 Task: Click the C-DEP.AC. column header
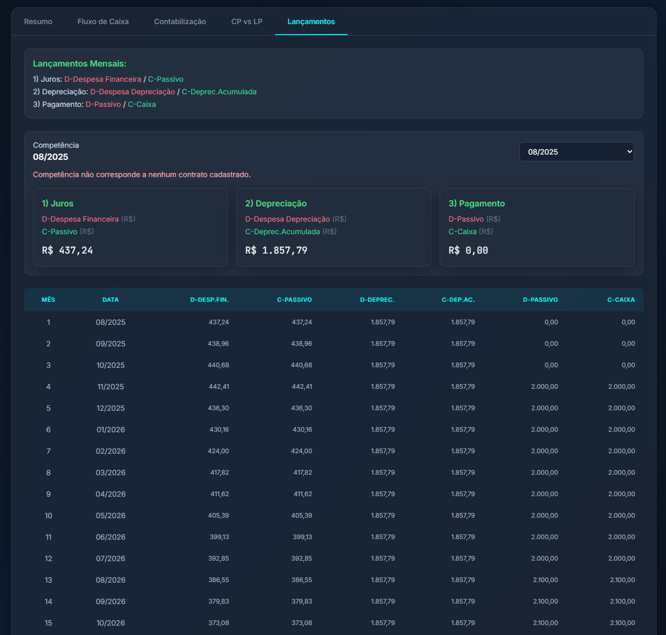point(457,300)
